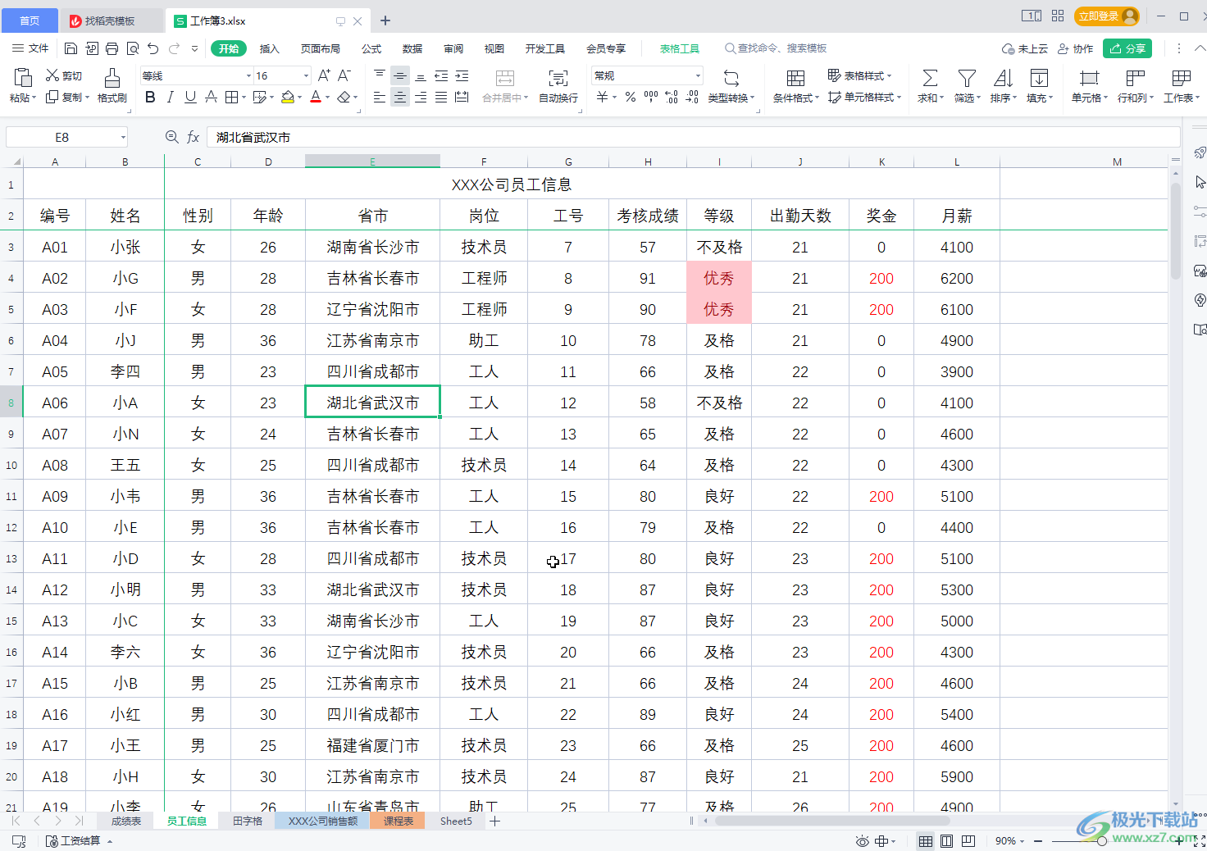Screen dimensions: 1207x851
Task: Toggle middle vertical alignment
Action: 399,75
